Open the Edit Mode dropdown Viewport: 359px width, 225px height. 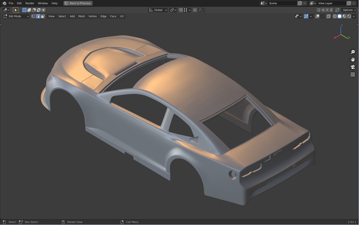click(16, 16)
